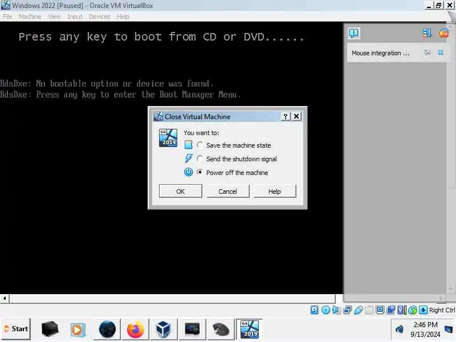Open the dark round browser taskbar icon
Viewport: 456px width, 342px height.
(x=107, y=329)
